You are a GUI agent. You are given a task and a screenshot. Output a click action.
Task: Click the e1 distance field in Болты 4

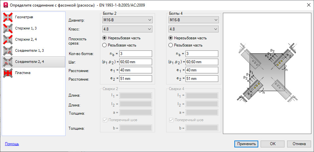point(202,70)
